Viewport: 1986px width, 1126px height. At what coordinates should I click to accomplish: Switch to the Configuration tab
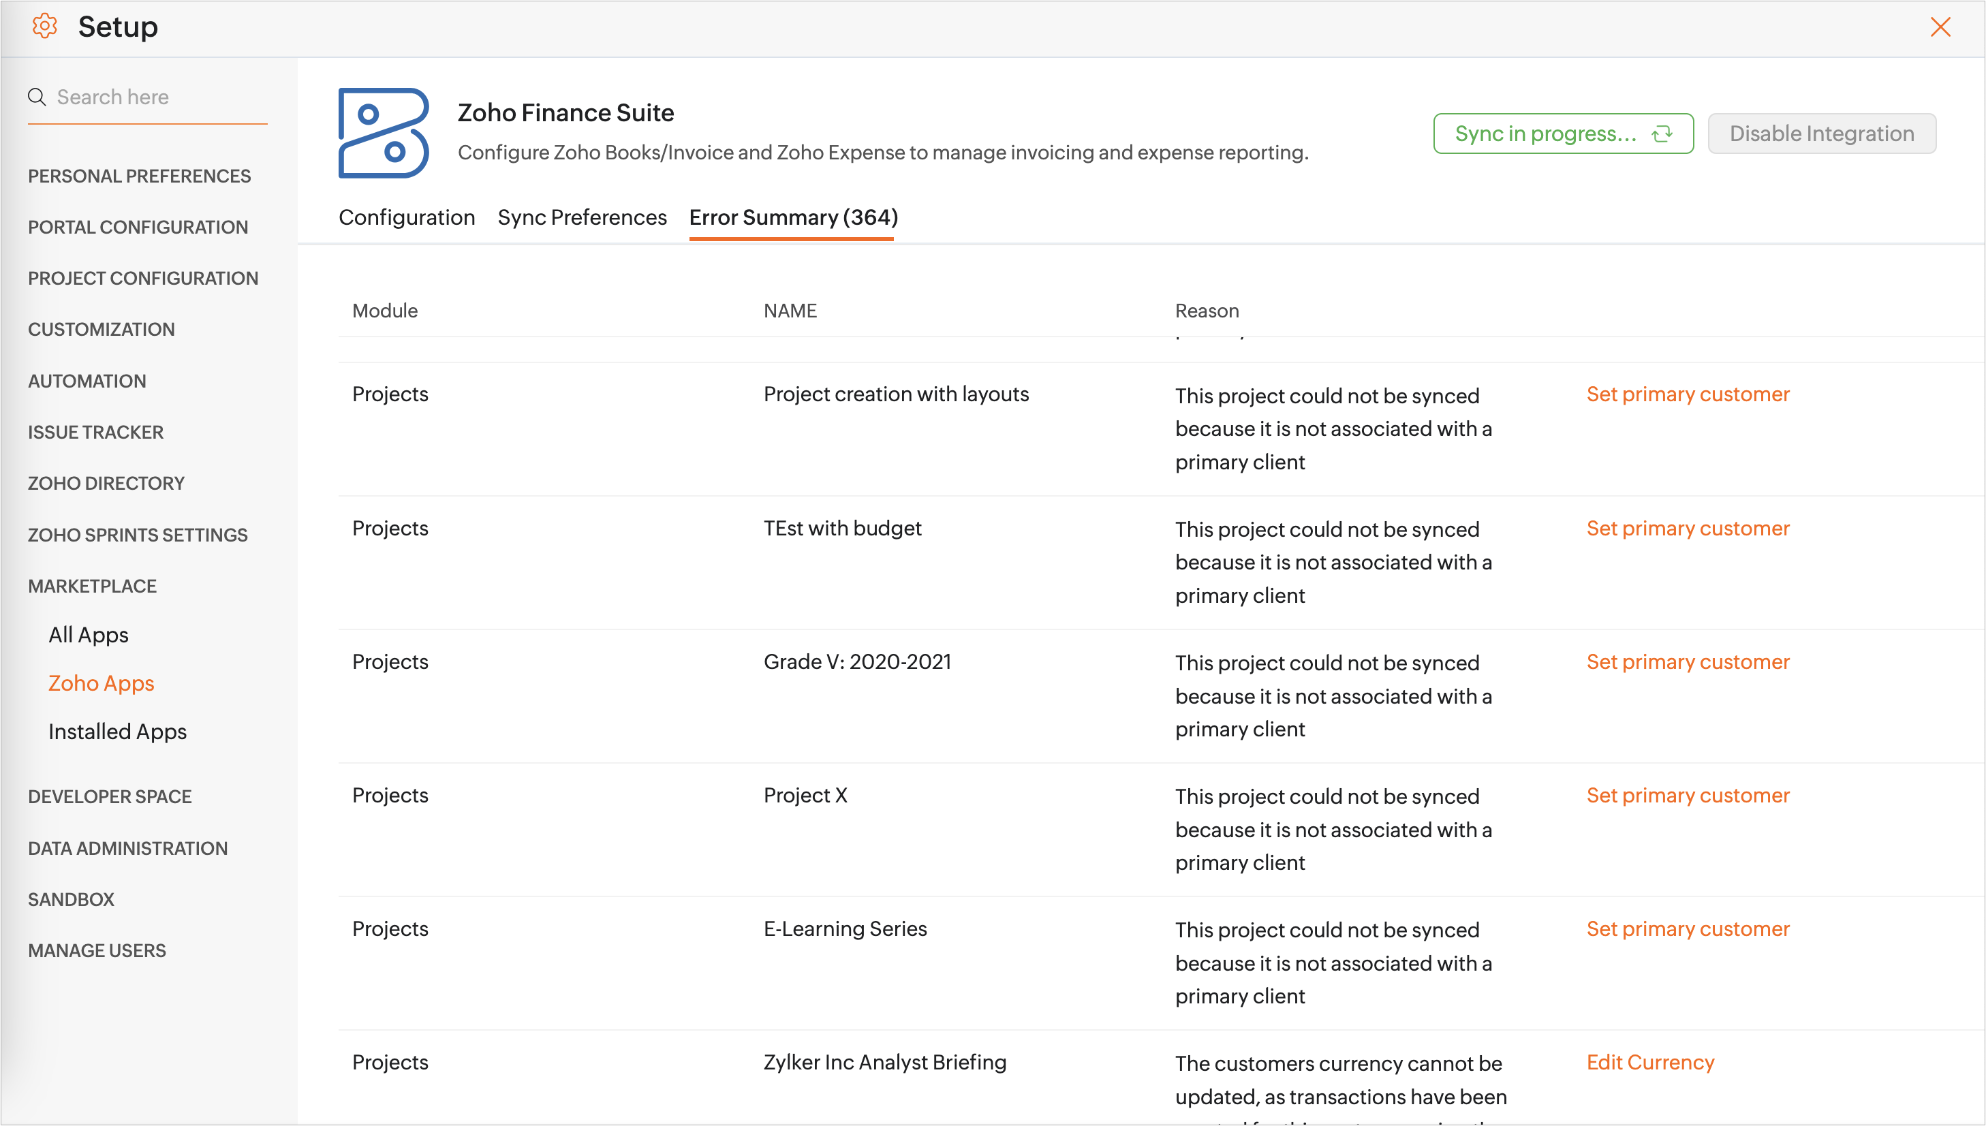[x=407, y=217]
